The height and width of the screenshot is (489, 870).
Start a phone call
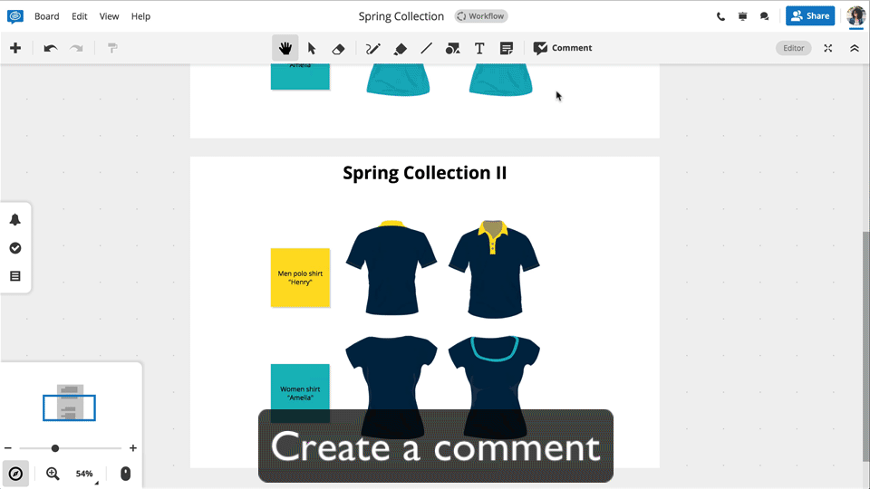[x=720, y=16]
